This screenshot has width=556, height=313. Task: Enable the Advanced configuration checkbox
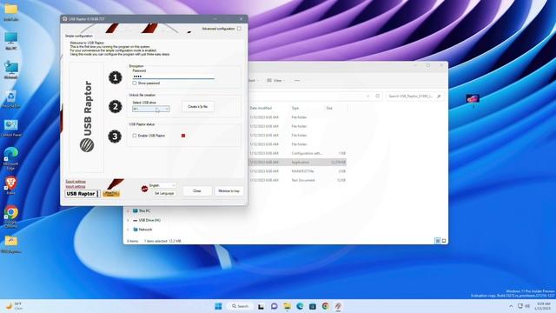(x=239, y=29)
